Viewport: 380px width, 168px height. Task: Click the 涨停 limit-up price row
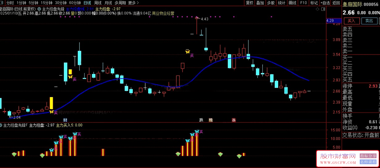click(361, 86)
